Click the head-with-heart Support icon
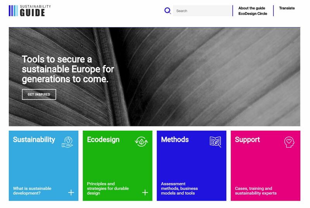Viewport: 310px width, 208px height. [289, 142]
